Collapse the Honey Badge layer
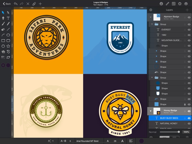Image resolution: width=192 pixels, height=144 pixels. coord(151,111)
